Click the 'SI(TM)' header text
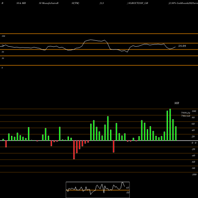The width and height of the screenshot is (198, 198). pos(75,3)
